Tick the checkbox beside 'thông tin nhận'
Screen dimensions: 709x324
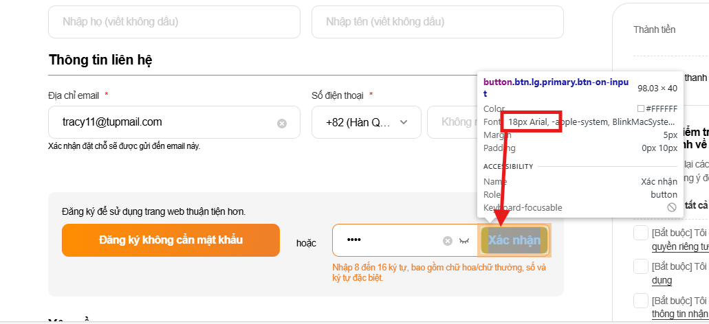(640, 300)
